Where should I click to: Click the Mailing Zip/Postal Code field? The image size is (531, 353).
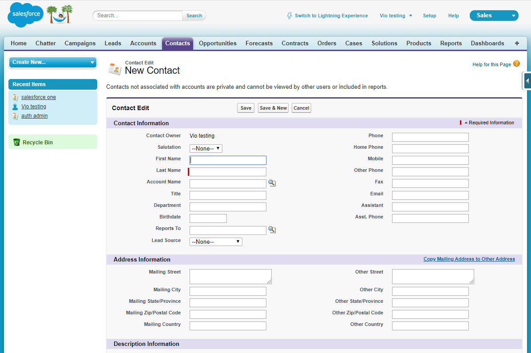(x=228, y=314)
